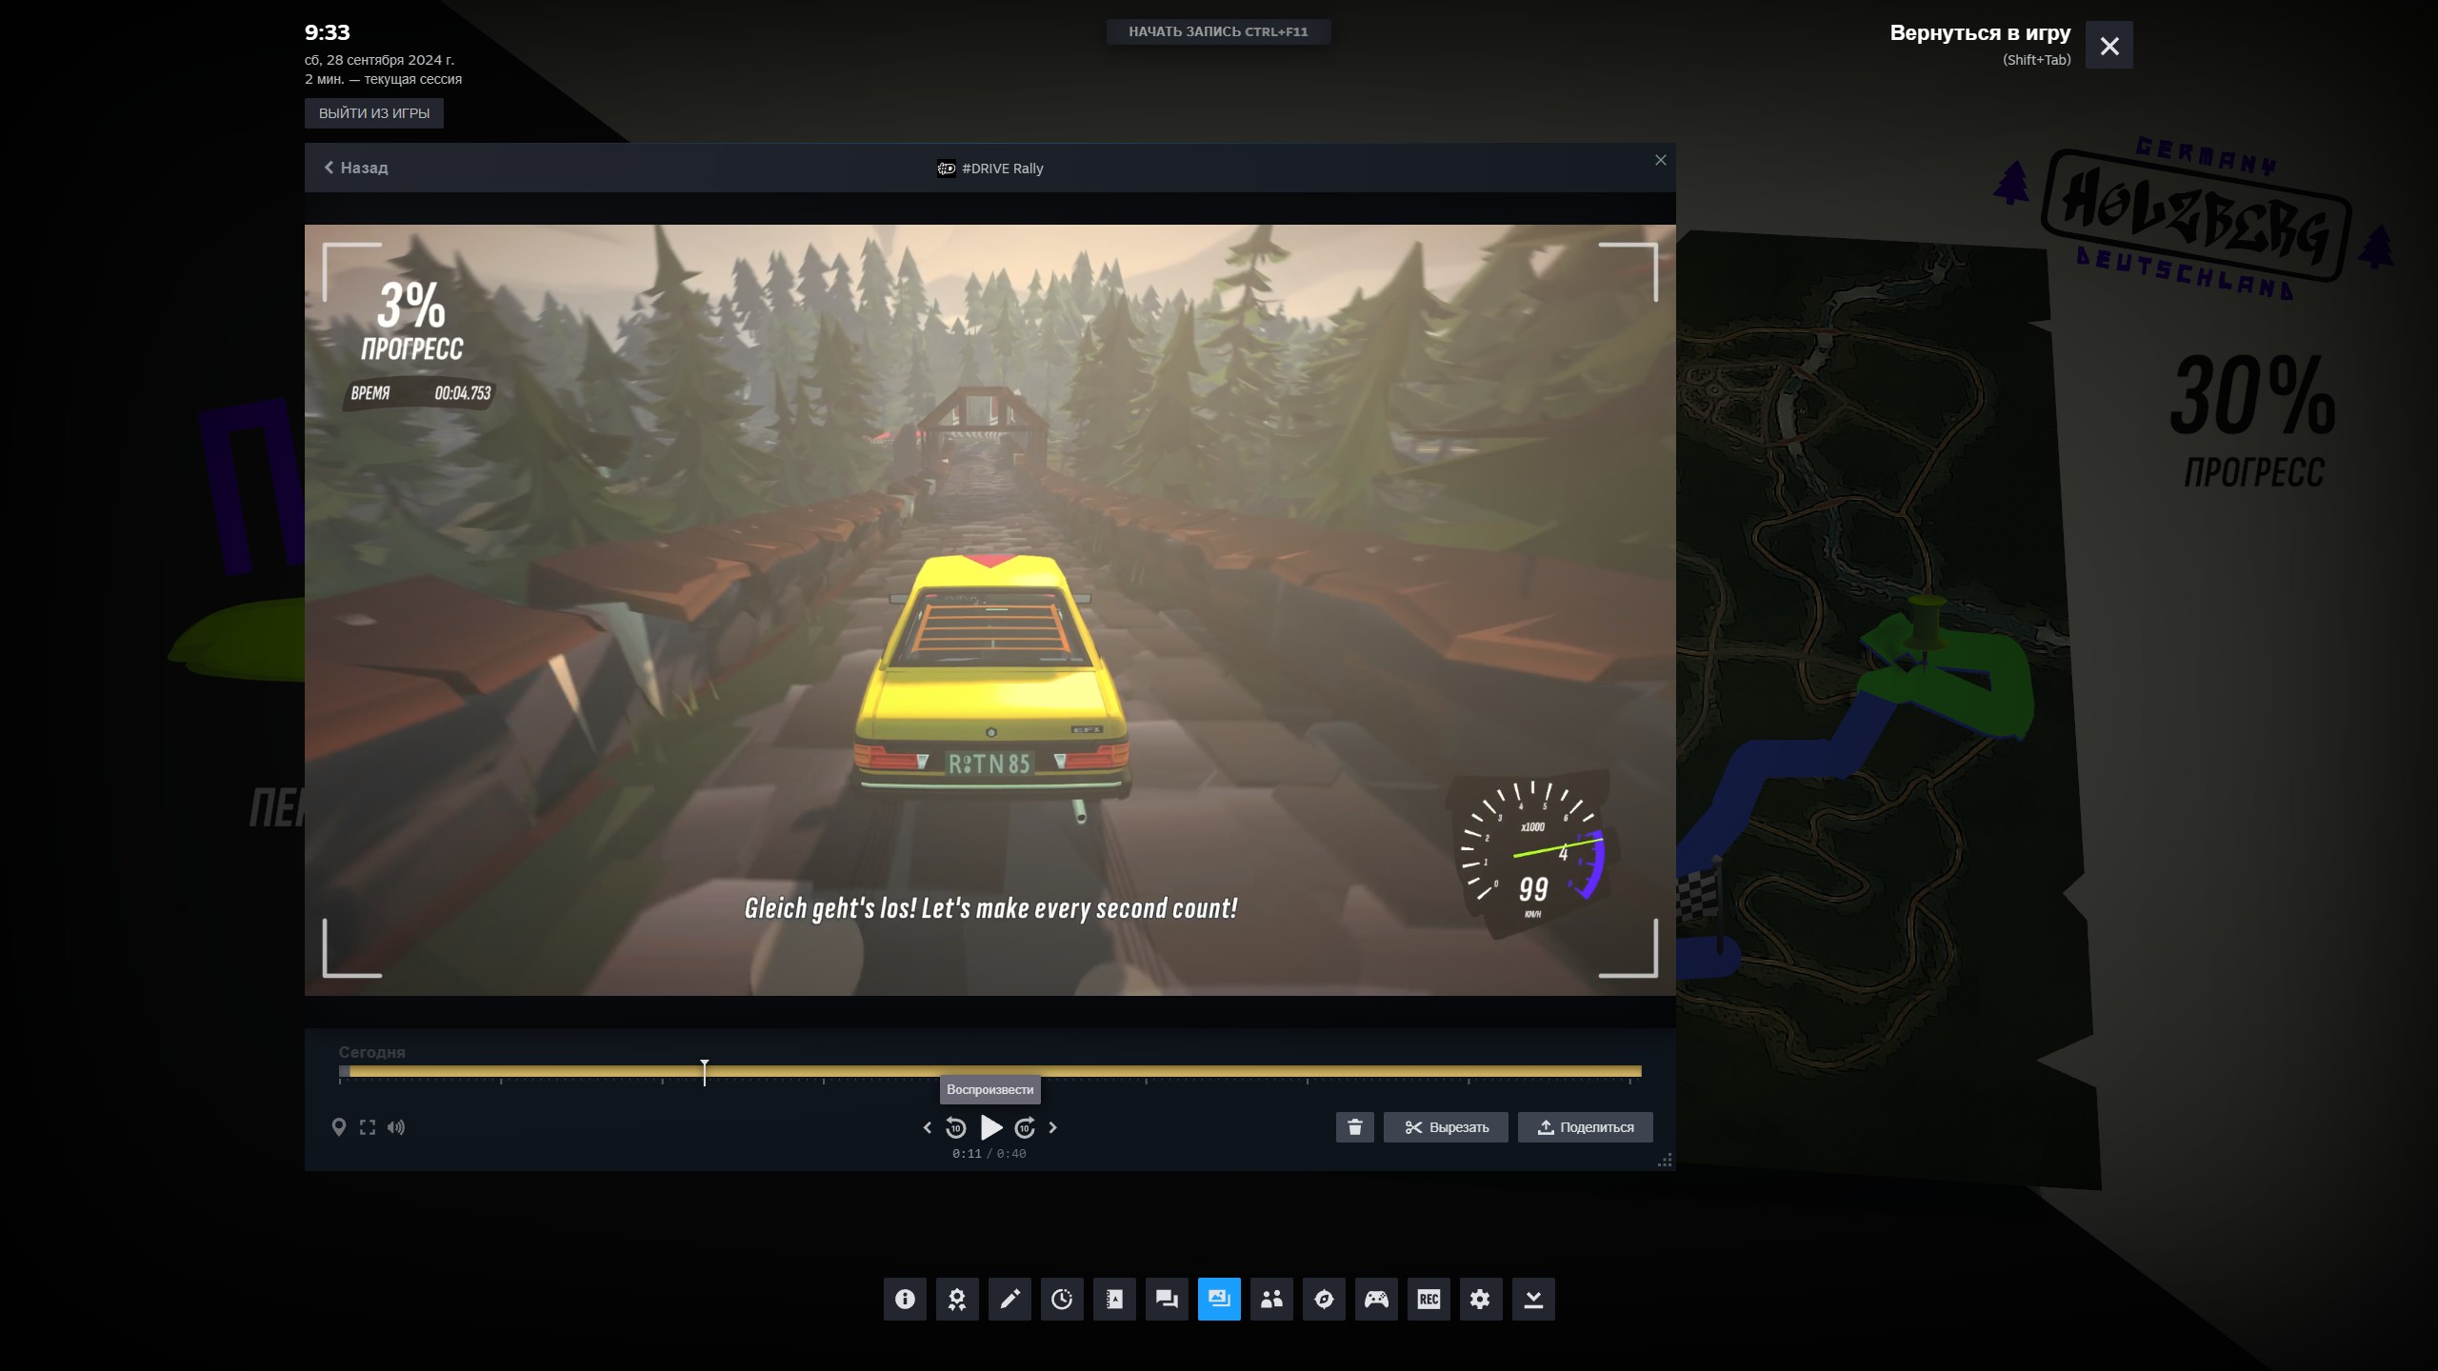The width and height of the screenshot is (2438, 1371).
Task: Click the recording video preview
Action: [990, 610]
